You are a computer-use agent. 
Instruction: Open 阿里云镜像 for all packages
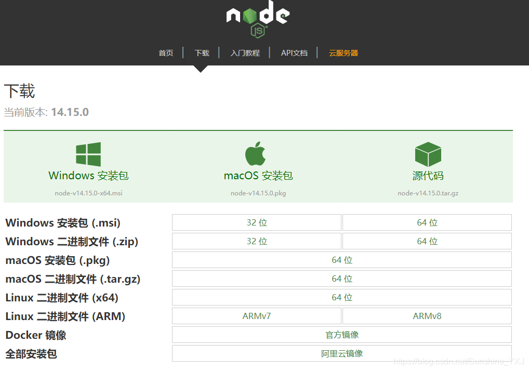(x=342, y=353)
